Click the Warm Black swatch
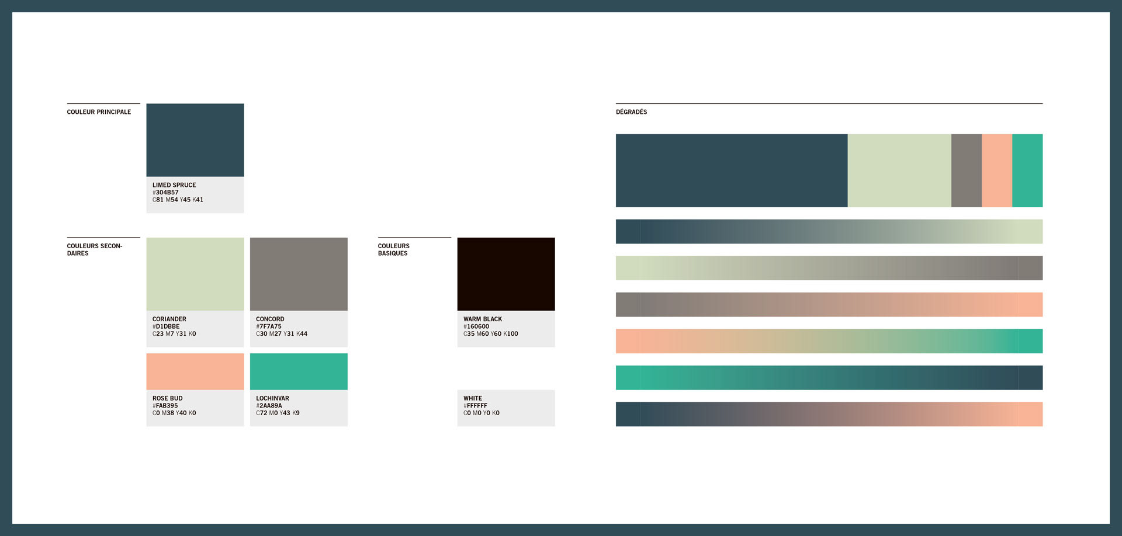 (x=506, y=274)
